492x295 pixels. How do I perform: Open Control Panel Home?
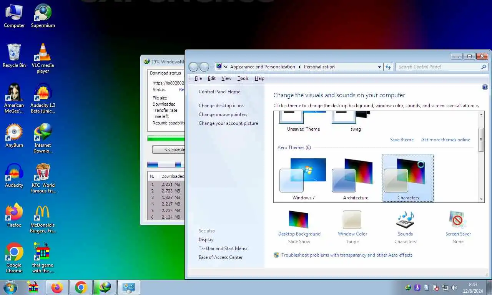tap(219, 92)
